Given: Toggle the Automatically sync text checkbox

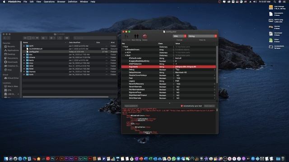Looking at the screenshot, I should pyautogui.click(x=182, y=106).
